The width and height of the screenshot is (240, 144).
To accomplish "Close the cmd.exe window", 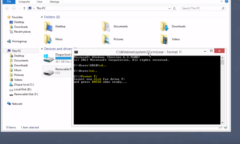I will (219, 51).
